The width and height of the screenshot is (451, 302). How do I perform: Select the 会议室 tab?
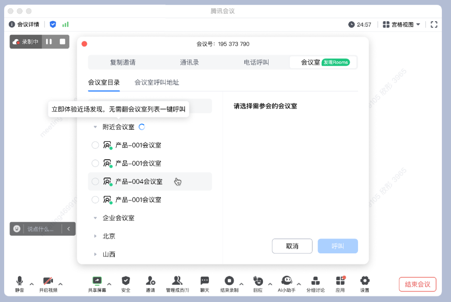pyautogui.click(x=323, y=62)
